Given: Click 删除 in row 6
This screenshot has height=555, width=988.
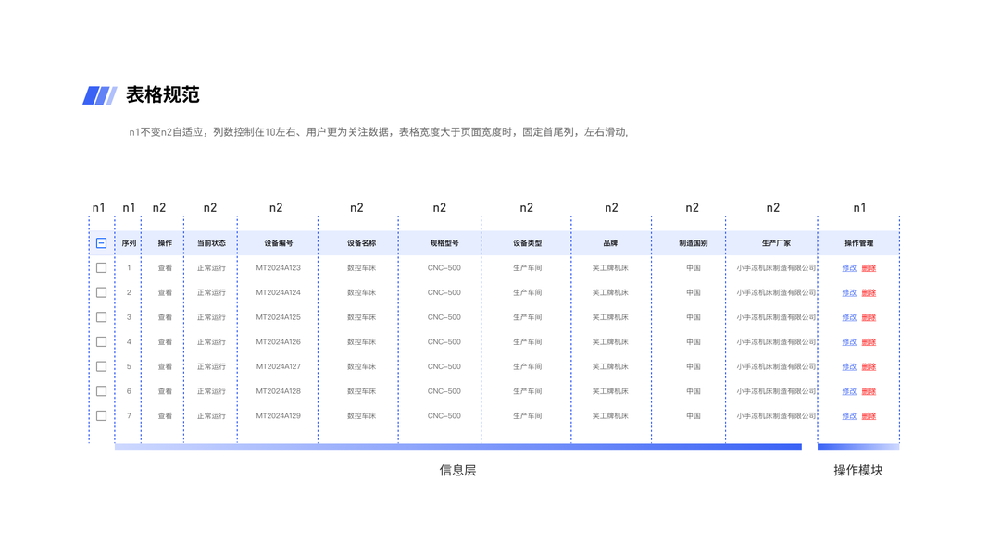Looking at the screenshot, I should point(869,391).
